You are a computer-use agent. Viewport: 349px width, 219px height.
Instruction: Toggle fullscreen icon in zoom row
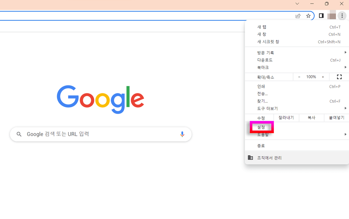pos(339,77)
